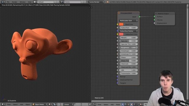Click Surface input socket on Material Output
The width and height of the screenshot is (189, 106).
tap(154, 16)
